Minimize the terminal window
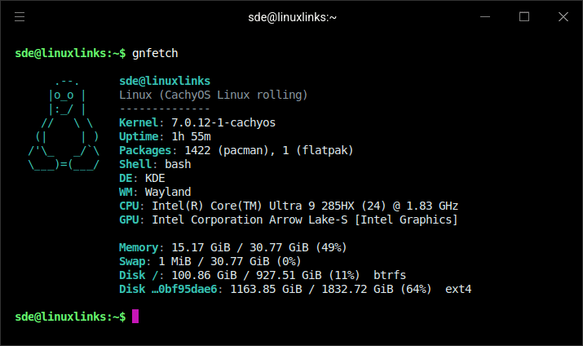Screen dimensions: 583x346 pos(485,17)
